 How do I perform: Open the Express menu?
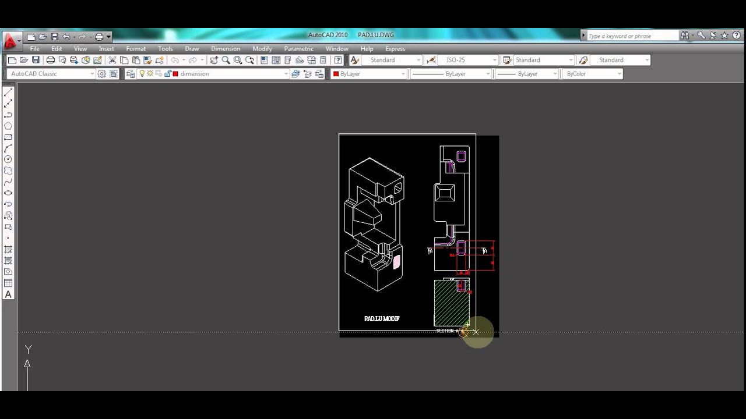[395, 49]
